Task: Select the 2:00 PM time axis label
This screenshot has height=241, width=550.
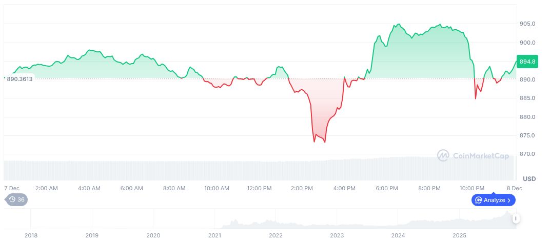Action: 301,188
